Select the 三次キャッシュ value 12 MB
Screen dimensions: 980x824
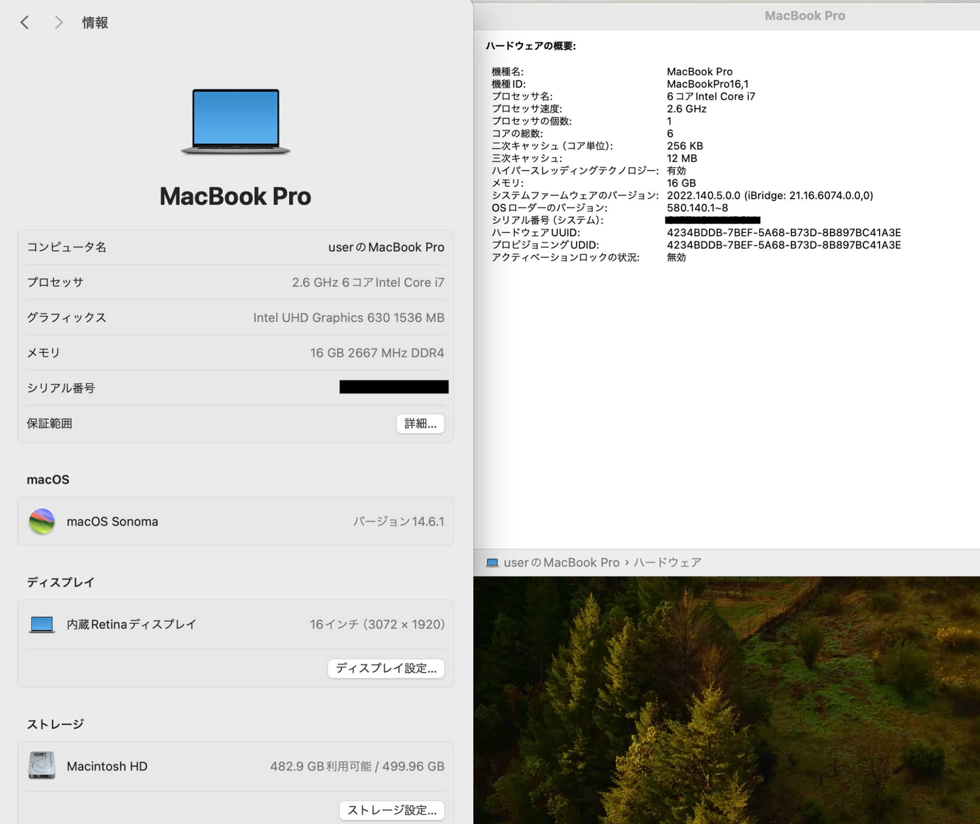[682, 158]
